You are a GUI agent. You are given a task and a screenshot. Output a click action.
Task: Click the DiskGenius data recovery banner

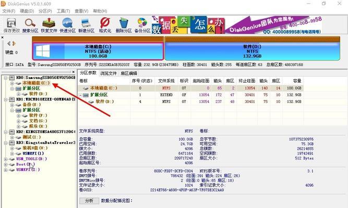pos(237,25)
